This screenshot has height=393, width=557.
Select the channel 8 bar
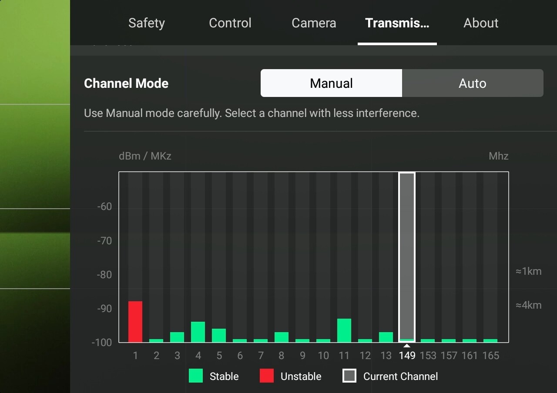coord(282,337)
